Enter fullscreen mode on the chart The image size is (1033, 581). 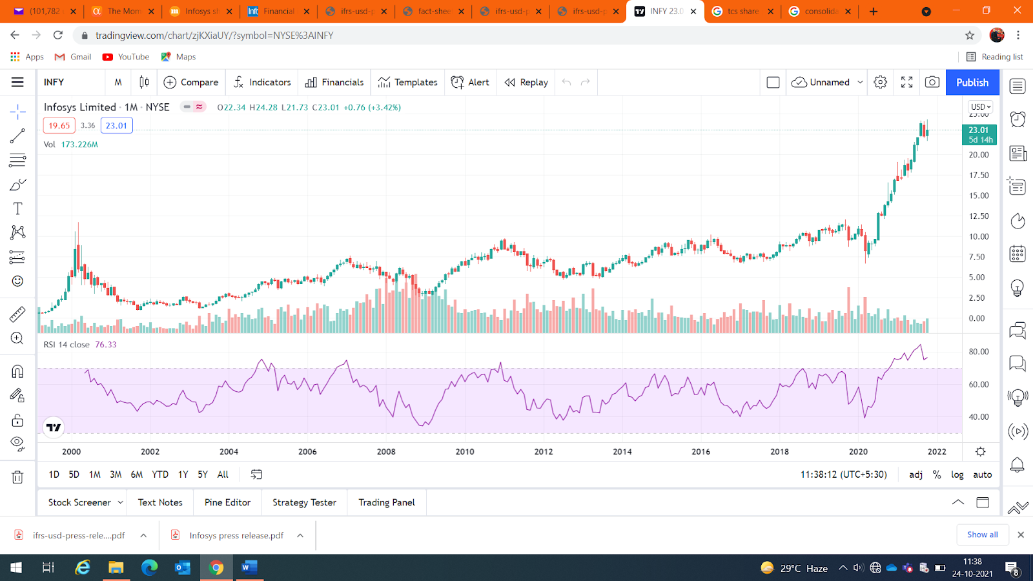tap(906, 82)
